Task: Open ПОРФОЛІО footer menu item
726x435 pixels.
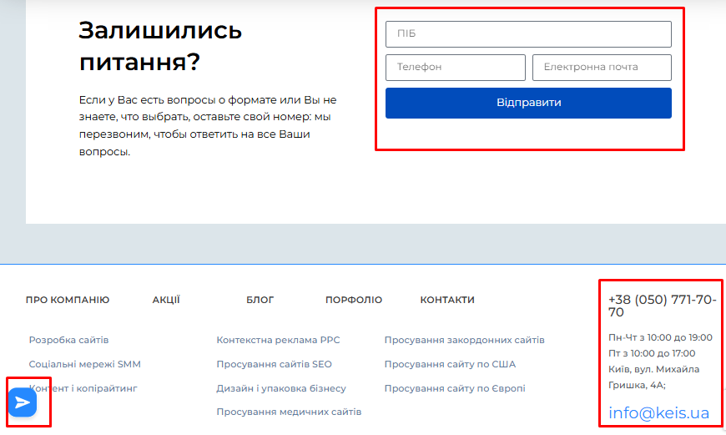Action: [354, 300]
